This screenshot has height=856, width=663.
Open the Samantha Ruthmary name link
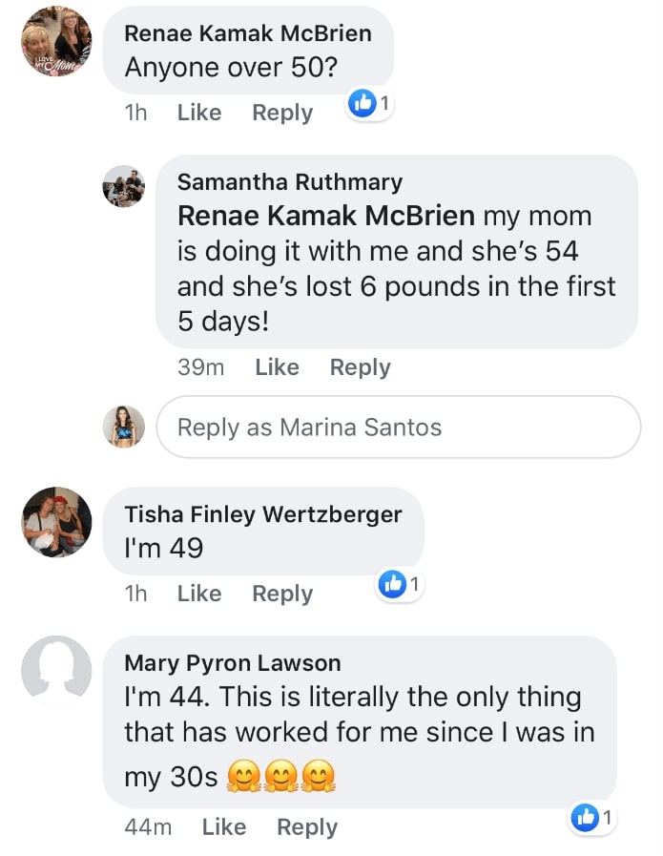point(290,182)
